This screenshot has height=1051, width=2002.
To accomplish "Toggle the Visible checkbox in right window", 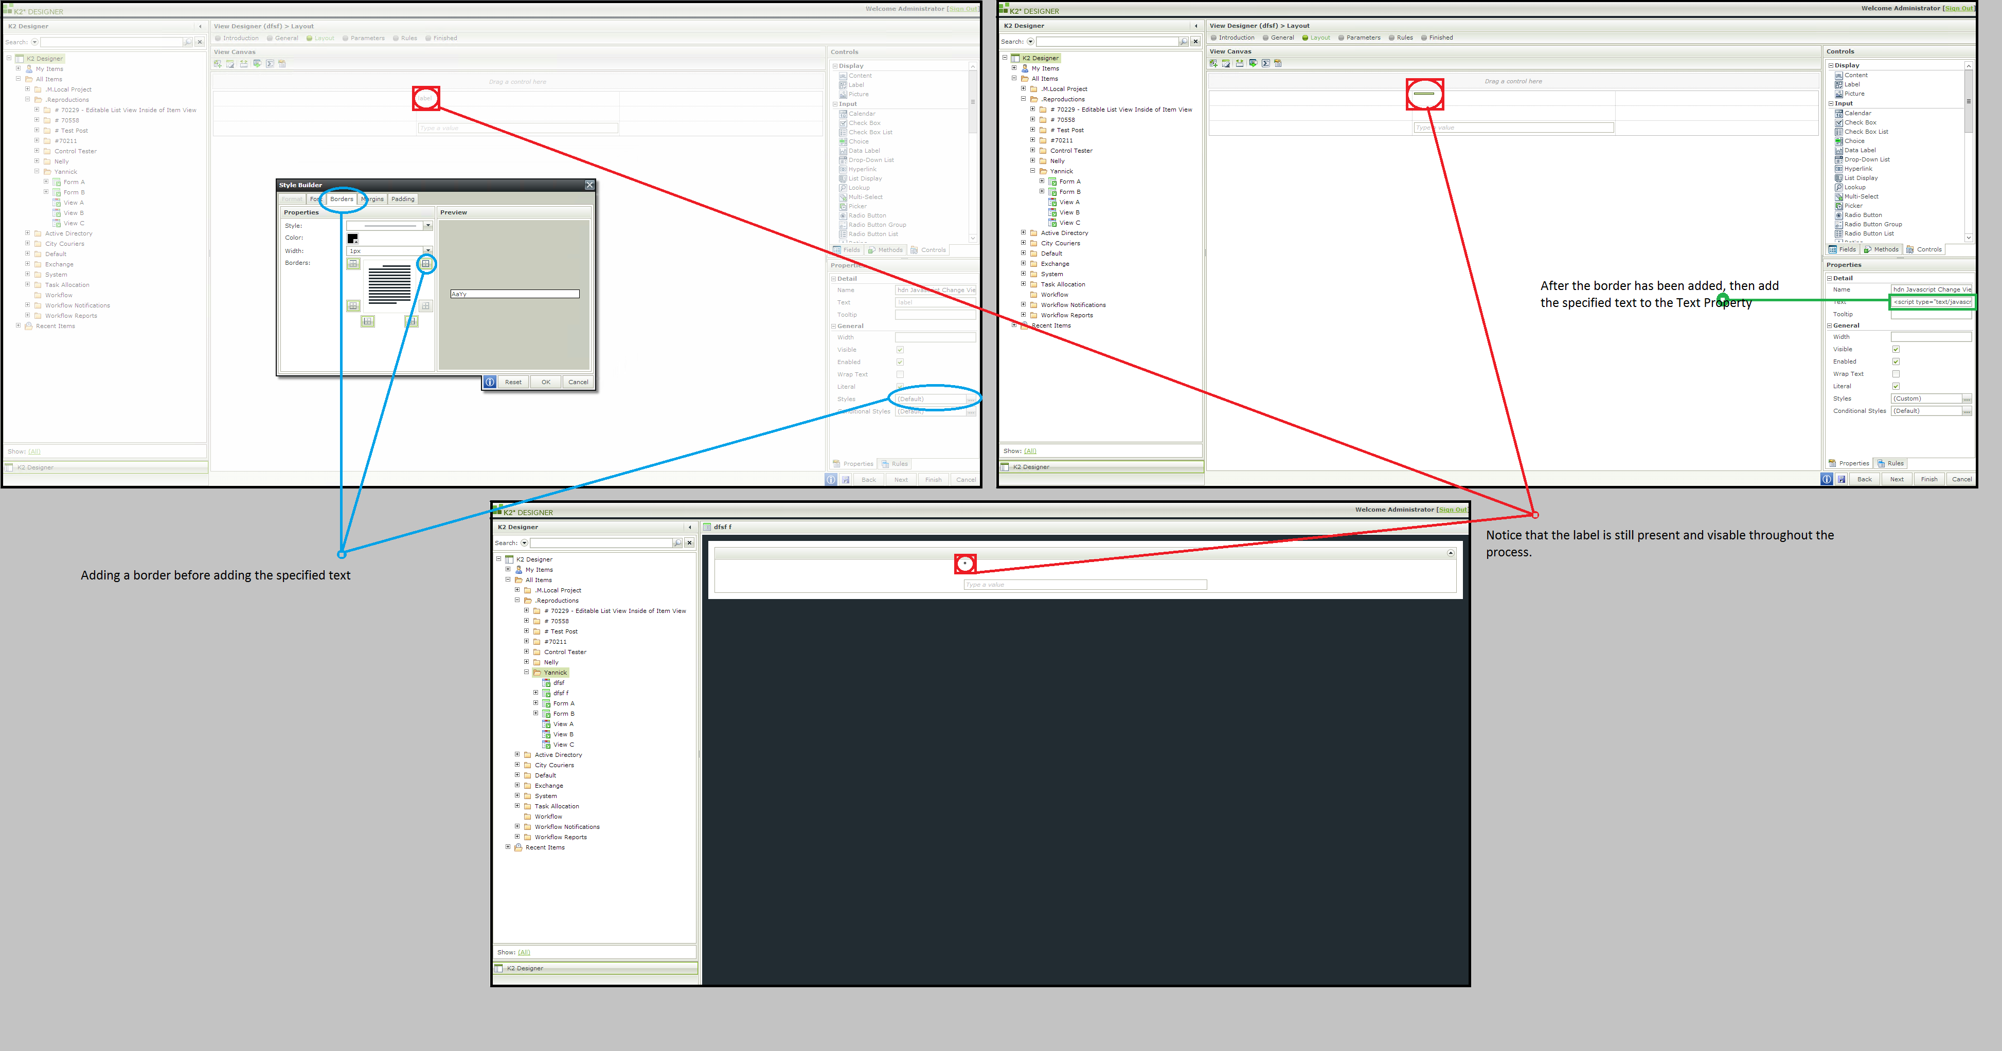I will [1896, 350].
